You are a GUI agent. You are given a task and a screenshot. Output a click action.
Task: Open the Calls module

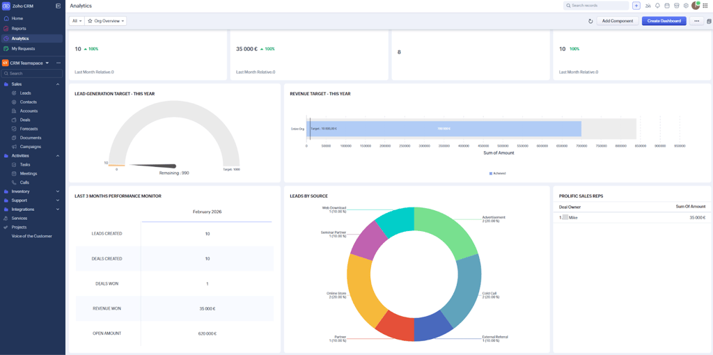click(24, 182)
